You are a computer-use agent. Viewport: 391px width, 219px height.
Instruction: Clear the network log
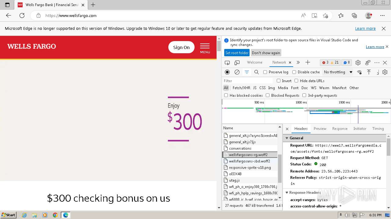click(237, 72)
